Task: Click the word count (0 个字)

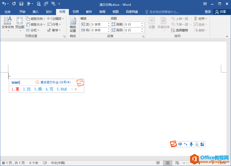Action: pos(34,163)
